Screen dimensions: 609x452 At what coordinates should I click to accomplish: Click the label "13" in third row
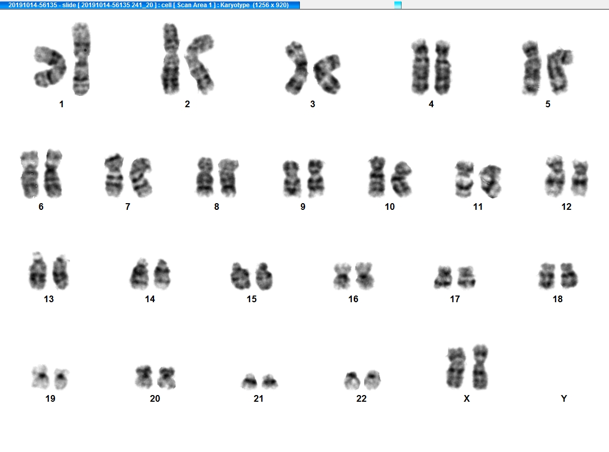pos(49,299)
